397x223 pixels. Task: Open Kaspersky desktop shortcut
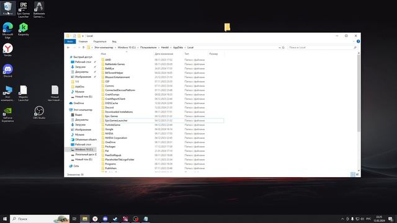point(24,29)
